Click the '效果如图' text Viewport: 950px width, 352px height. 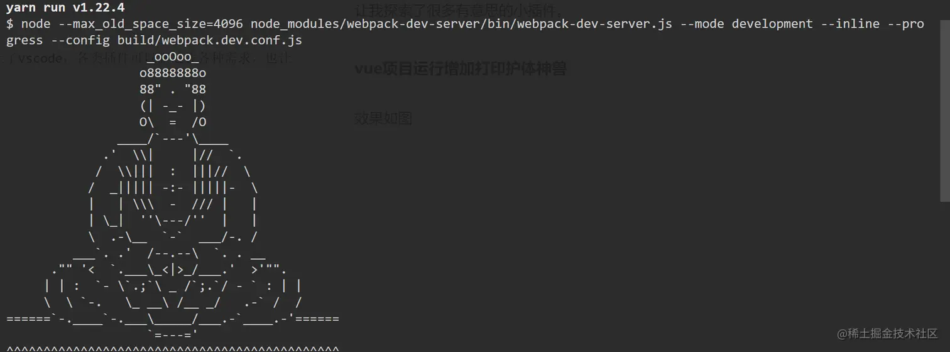383,118
